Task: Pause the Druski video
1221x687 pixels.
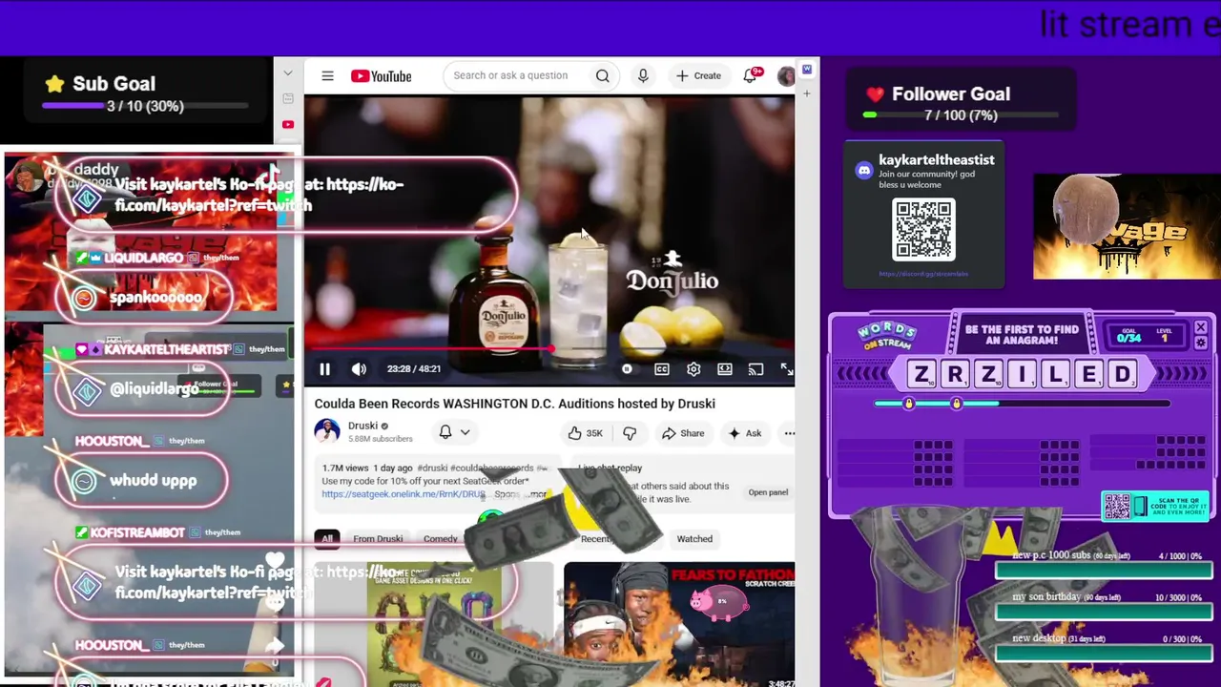Action: pos(324,369)
